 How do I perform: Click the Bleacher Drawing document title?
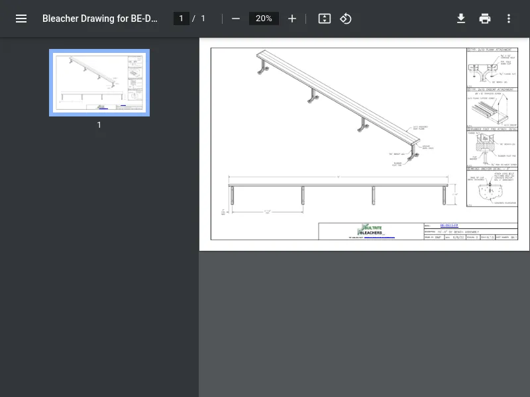click(x=100, y=19)
